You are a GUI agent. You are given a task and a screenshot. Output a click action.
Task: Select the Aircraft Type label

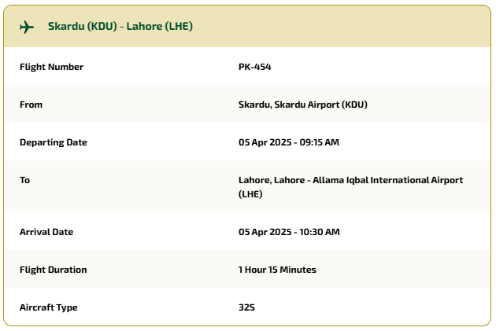pos(48,307)
